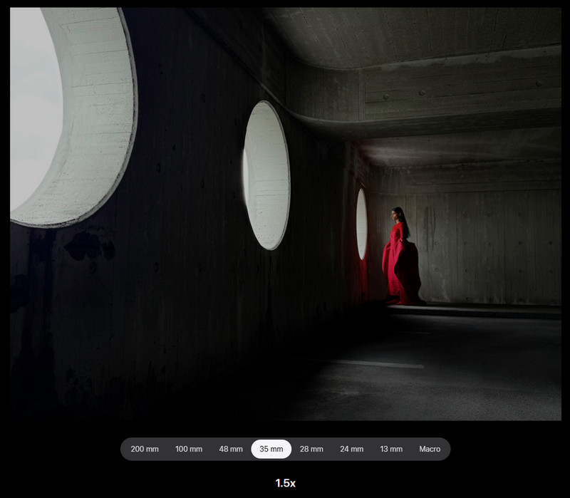Click the small oval window beside the woman
570x498 pixels.
pos(361,224)
